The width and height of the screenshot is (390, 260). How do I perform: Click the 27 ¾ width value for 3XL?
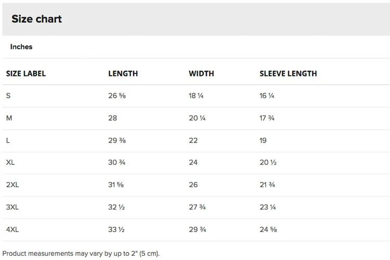pos(197,207)
